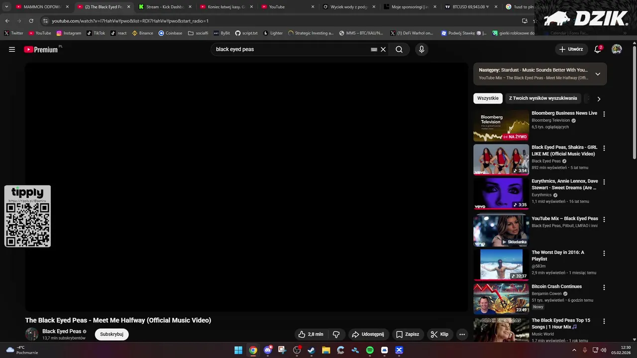Click the Utwórz create button
637x358 pixels.
571,49
